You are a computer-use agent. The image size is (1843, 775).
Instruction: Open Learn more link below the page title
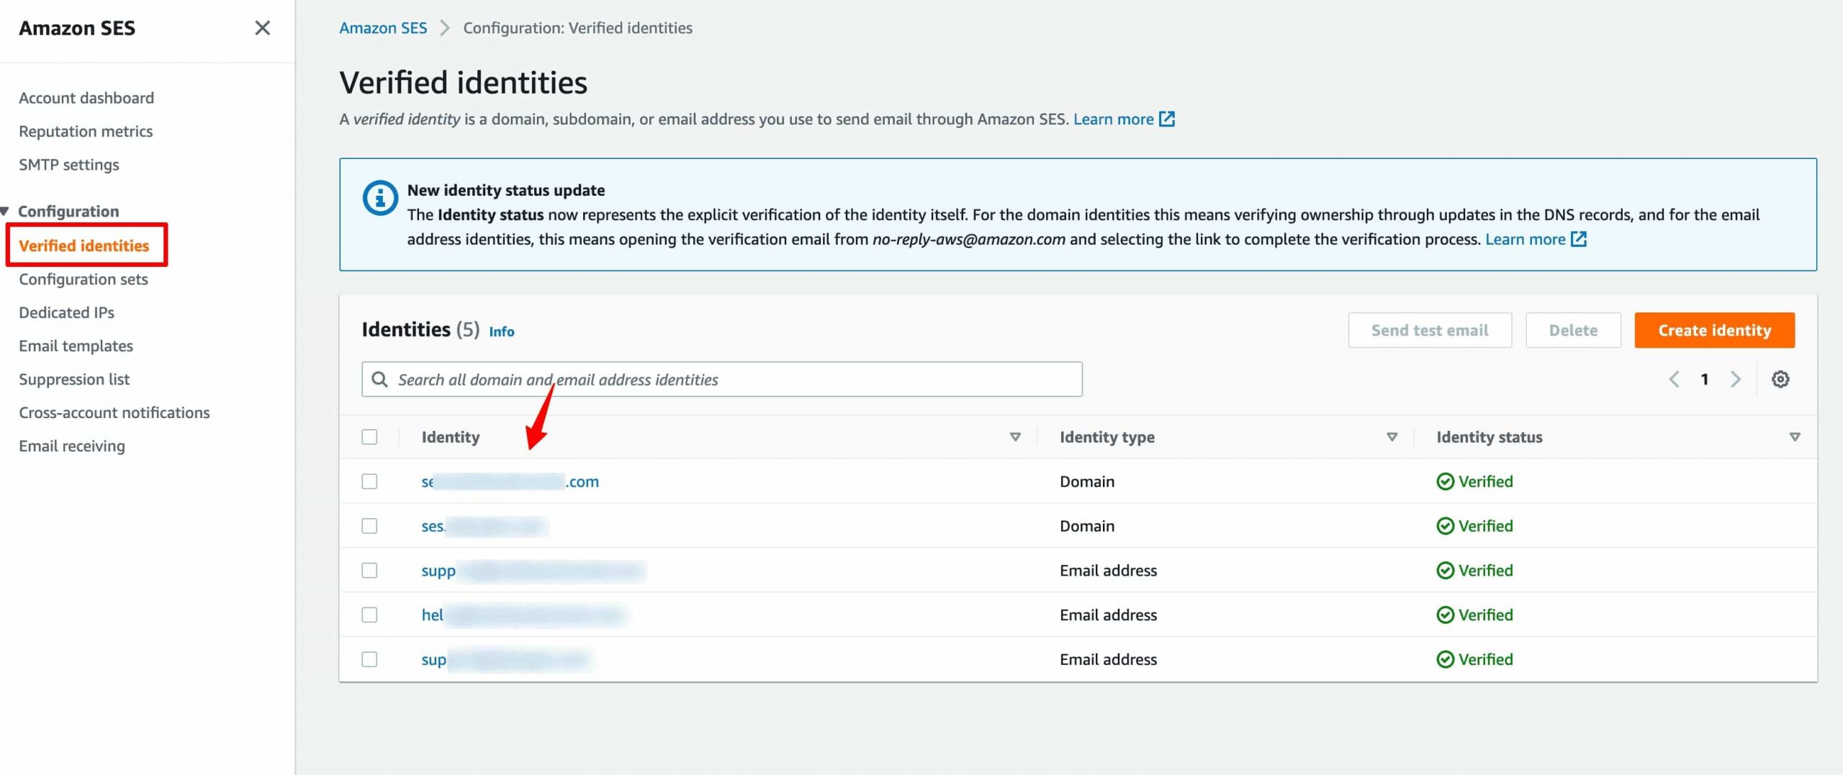1113,119
